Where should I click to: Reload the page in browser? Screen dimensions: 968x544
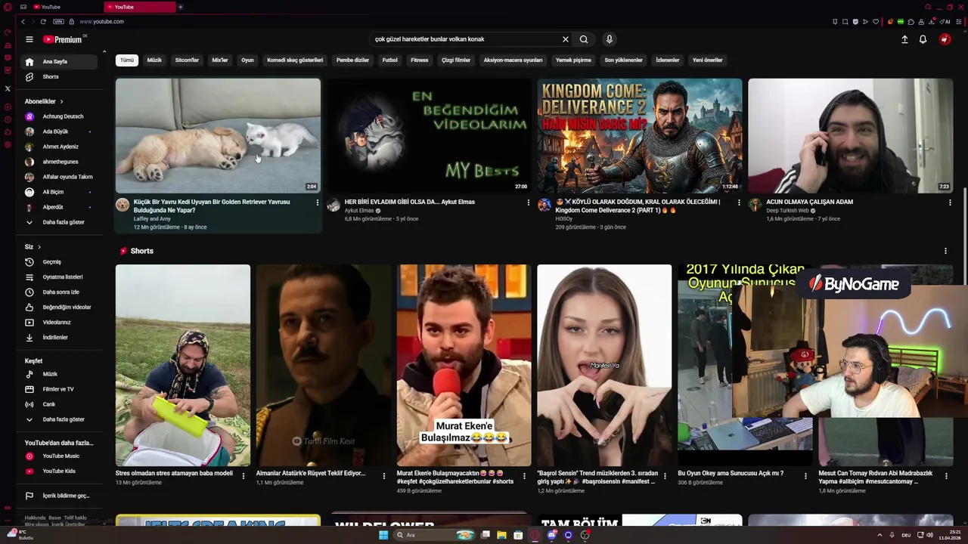(x=43, y=22)
